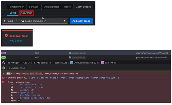The height and width of the screenshot is (105, 172).
Task: Click the funnel icon next to Ausgabe filtern
Action: click(x=10, y=68)
